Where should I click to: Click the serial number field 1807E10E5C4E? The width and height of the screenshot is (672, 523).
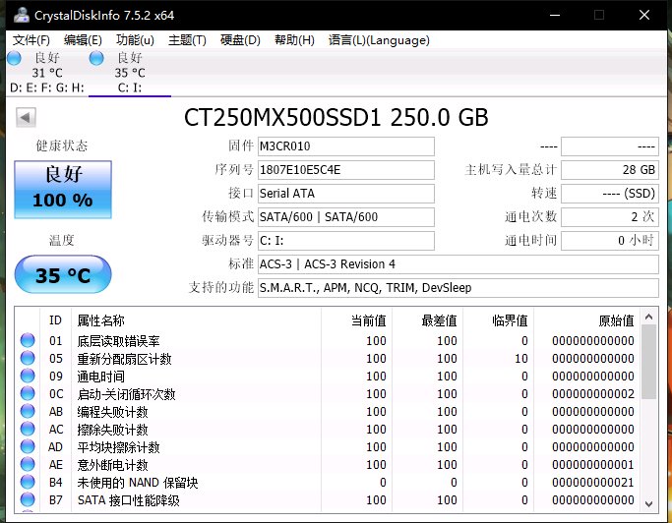click(x=346, y=170)
